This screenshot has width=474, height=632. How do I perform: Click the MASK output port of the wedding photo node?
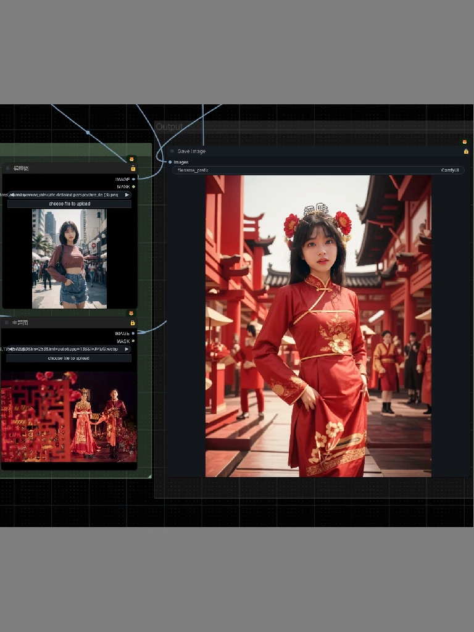tap(133, 341)
